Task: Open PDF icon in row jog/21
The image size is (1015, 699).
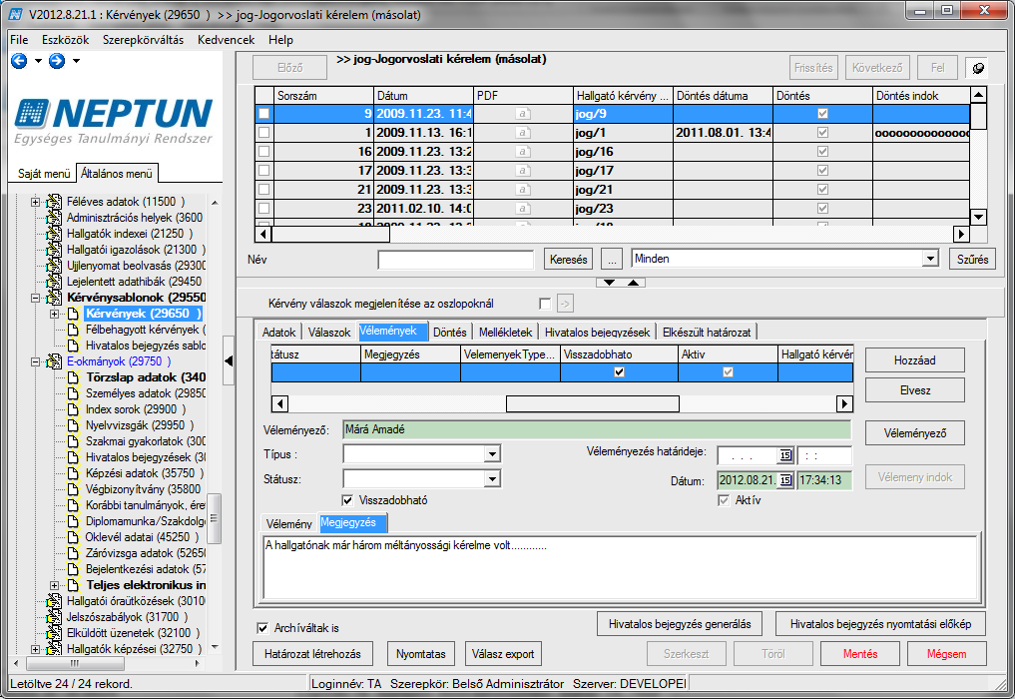Action: (523, 190)
